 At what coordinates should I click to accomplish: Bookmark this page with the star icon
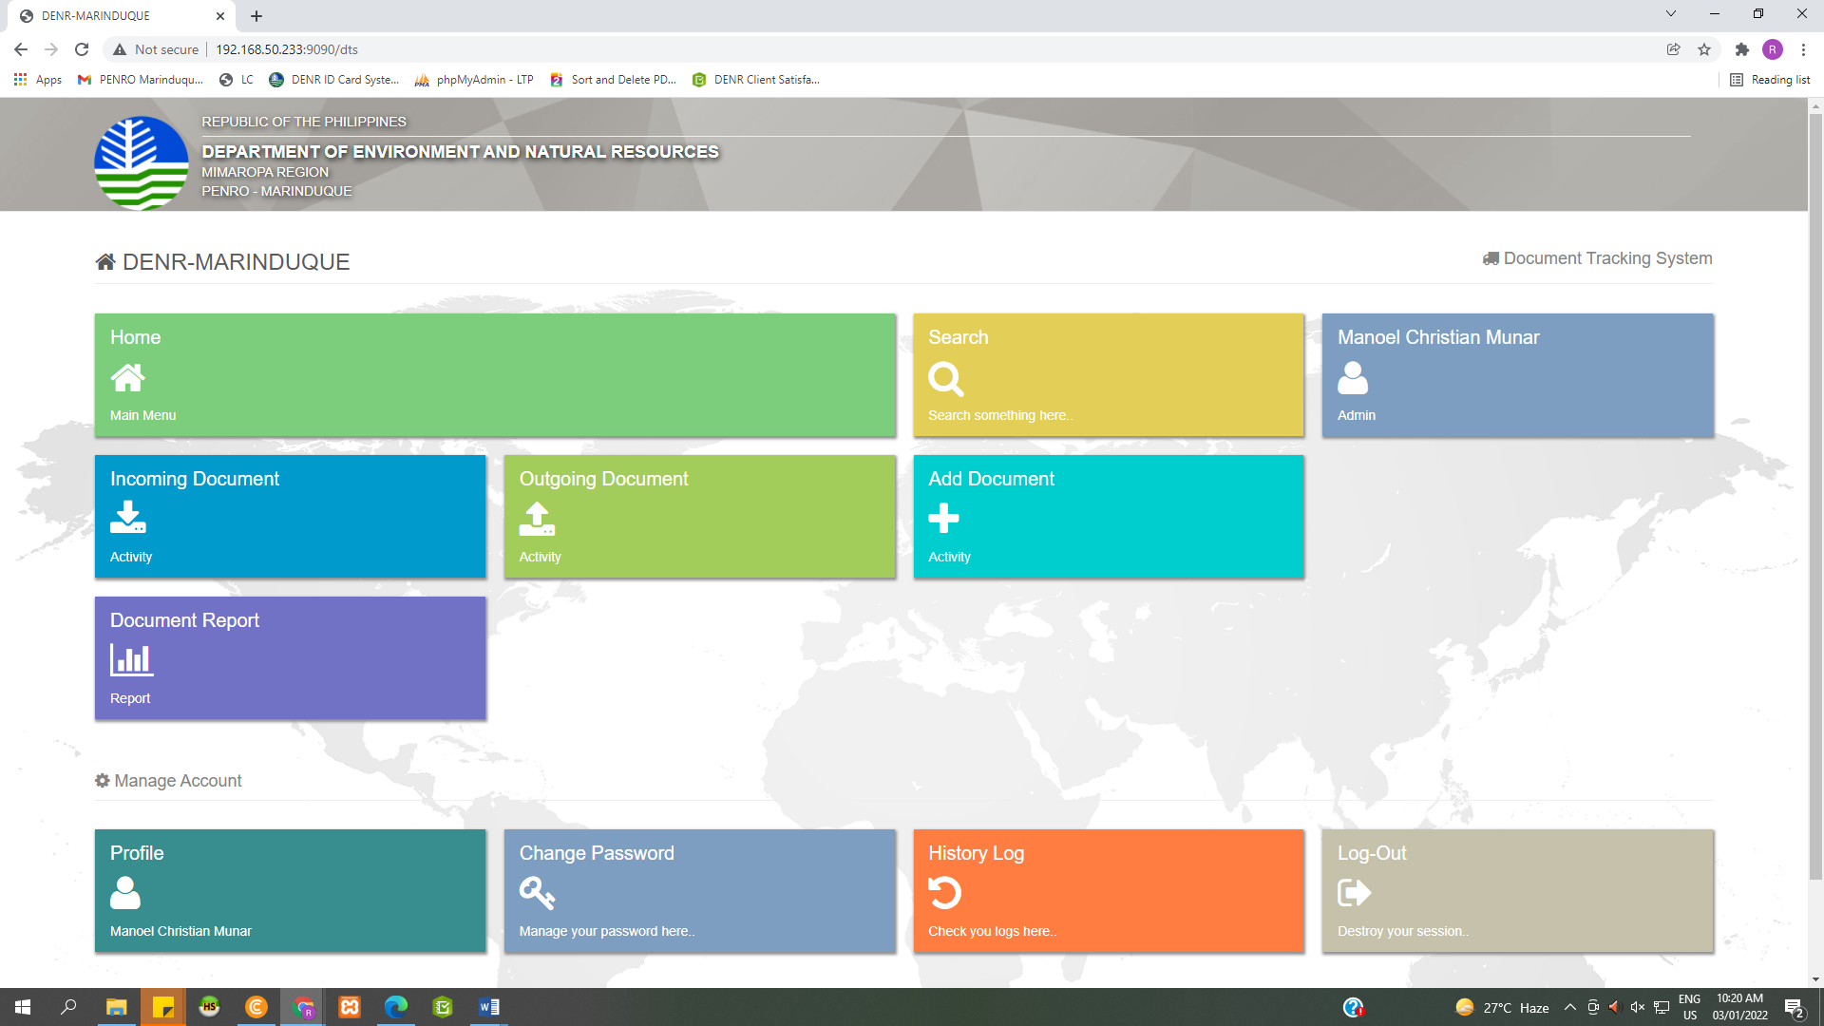pos(1704,49)
